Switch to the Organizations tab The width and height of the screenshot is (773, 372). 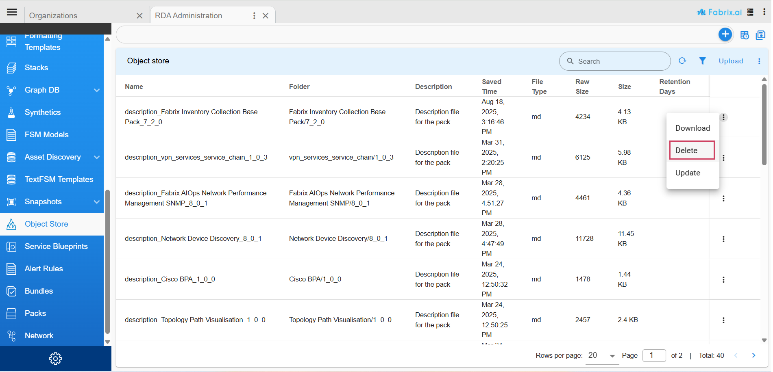click(53, 15)
